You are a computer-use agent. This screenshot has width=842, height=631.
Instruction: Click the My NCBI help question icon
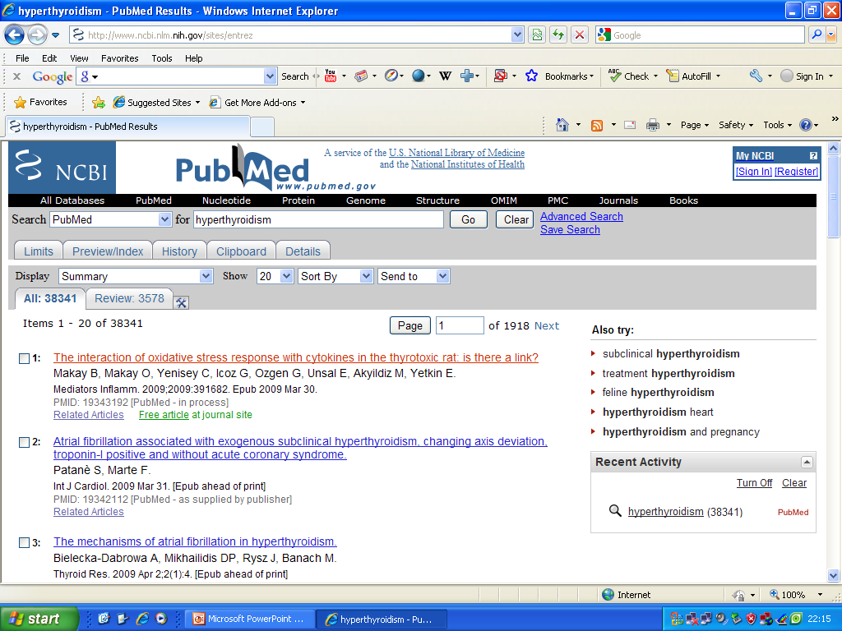pos(813,155)
